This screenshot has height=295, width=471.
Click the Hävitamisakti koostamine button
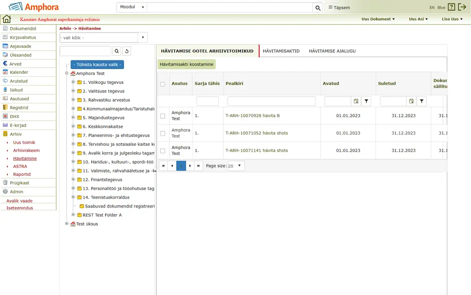187,64
